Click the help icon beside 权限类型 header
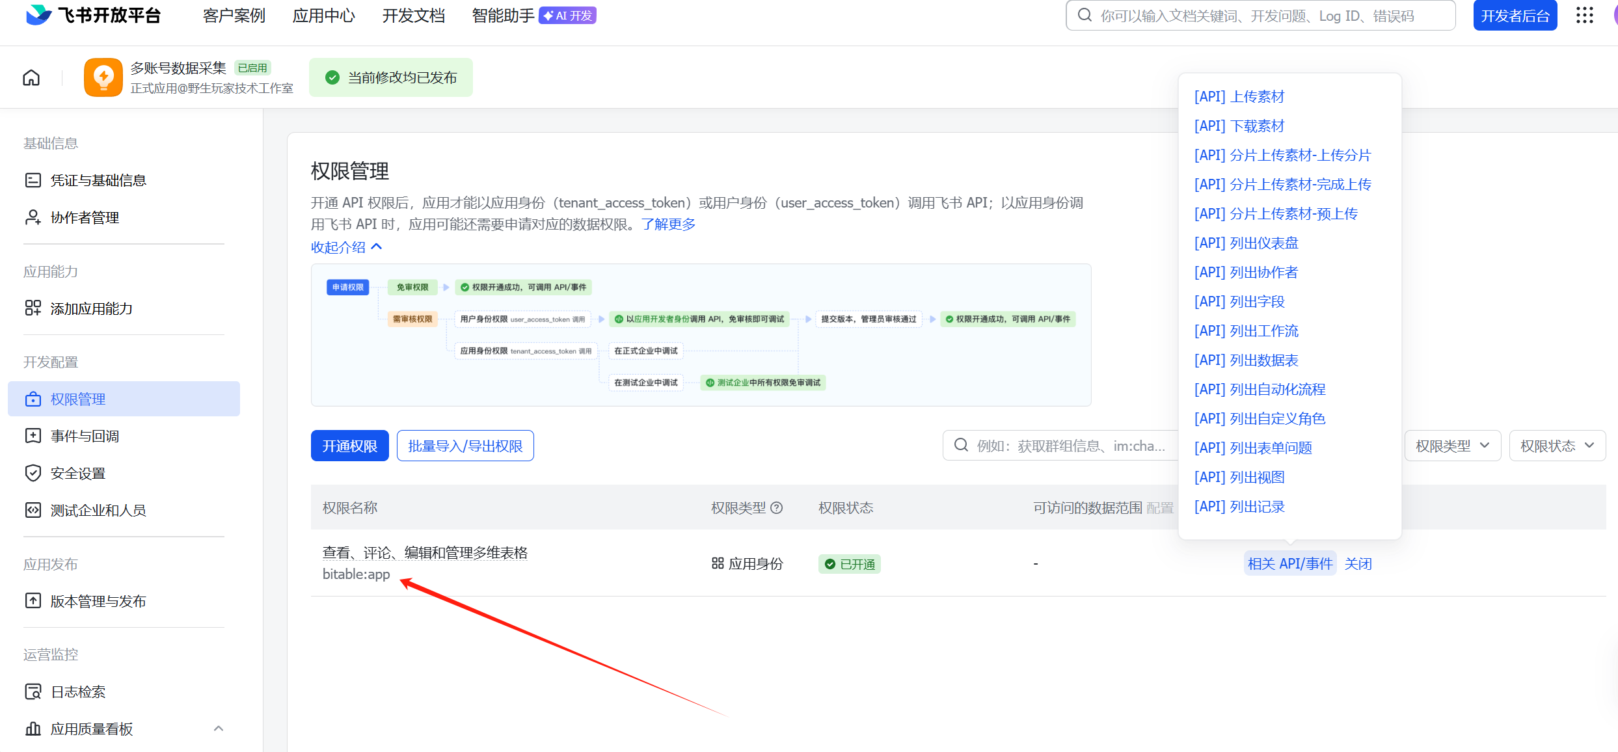Screen dimensions: 1618x752 click(x=777, y=508)
